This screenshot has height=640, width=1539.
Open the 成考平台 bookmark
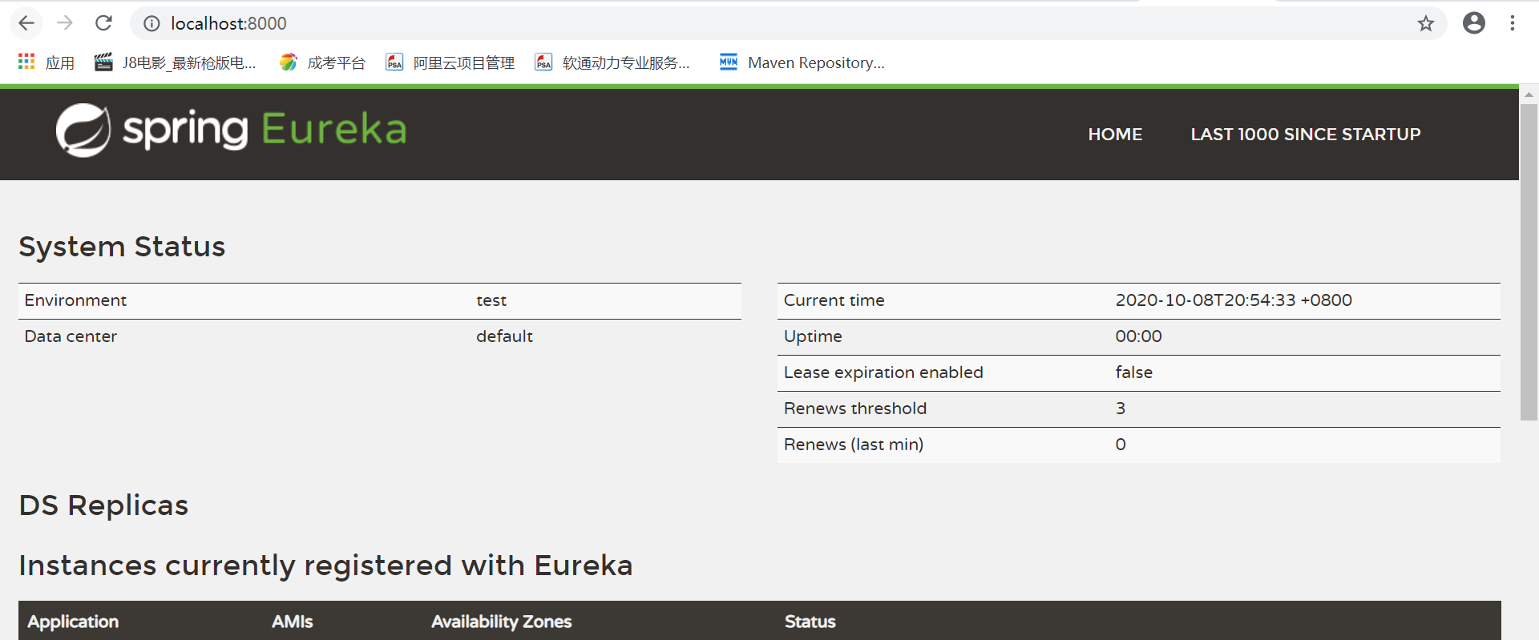click(322, 62)
